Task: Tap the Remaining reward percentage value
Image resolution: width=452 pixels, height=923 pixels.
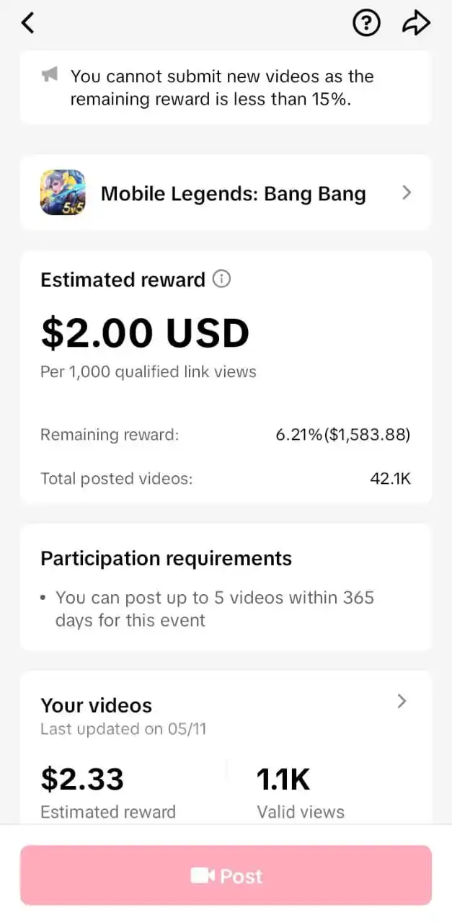Action: click(x=343, y=435)
